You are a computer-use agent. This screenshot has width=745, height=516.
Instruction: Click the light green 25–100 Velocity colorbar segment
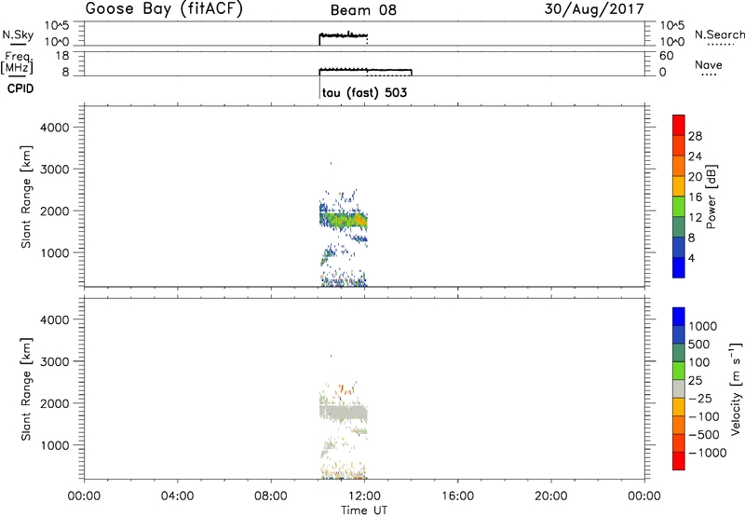pos(679,371)
